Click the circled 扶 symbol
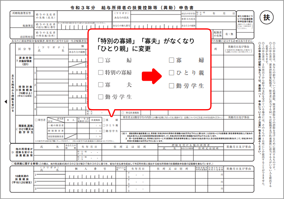The width and height of the screenshot is (284, 199). point(266,18)
